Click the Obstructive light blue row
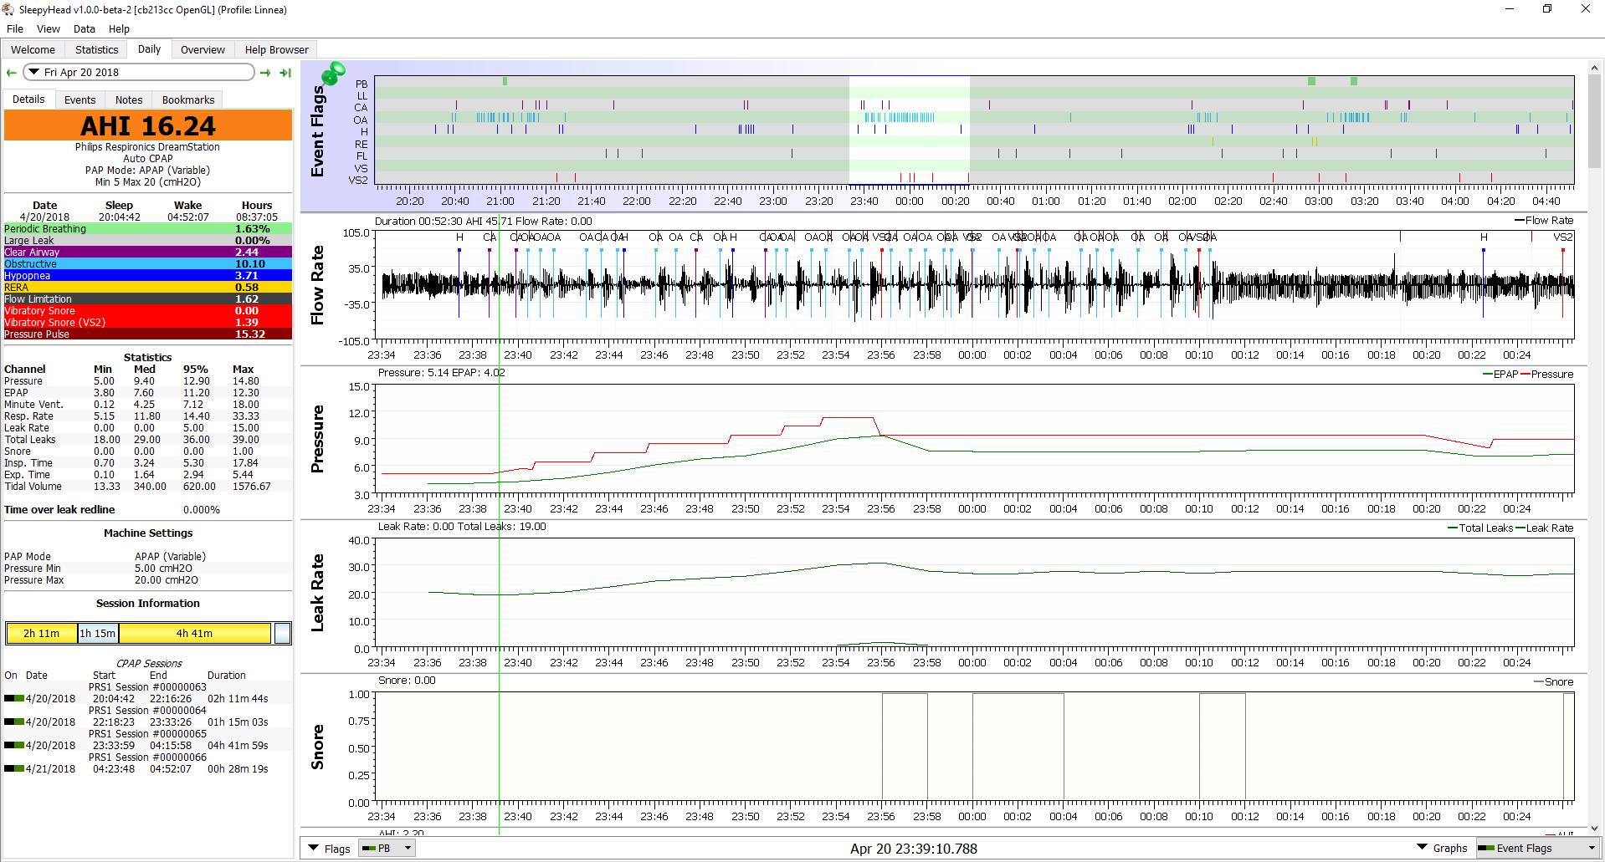 [x=148, y=263]
